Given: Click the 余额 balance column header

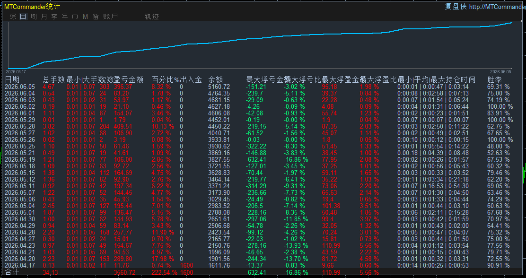Looking at the screenshot, I should tap(215, 80).
